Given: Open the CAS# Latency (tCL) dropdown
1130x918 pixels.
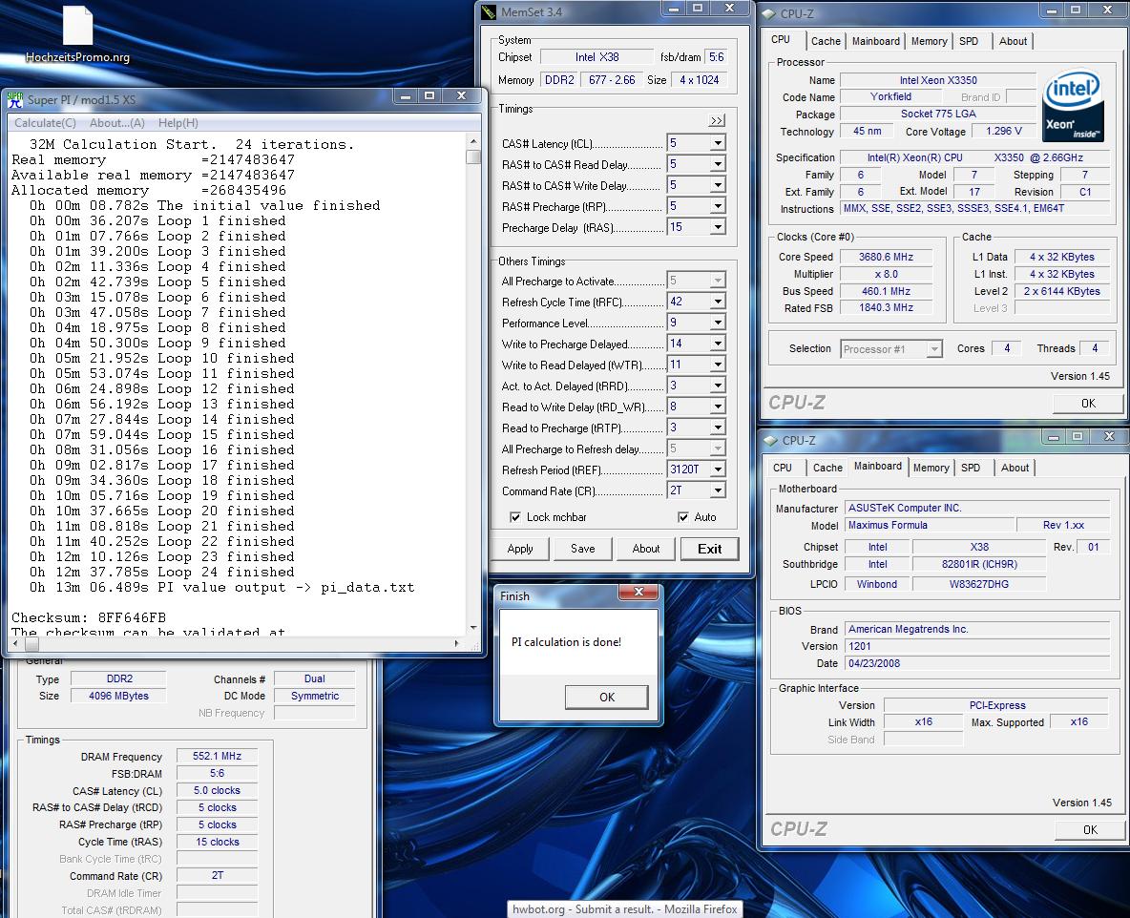Looking at the screenshot, I should [x=718, y=143].
